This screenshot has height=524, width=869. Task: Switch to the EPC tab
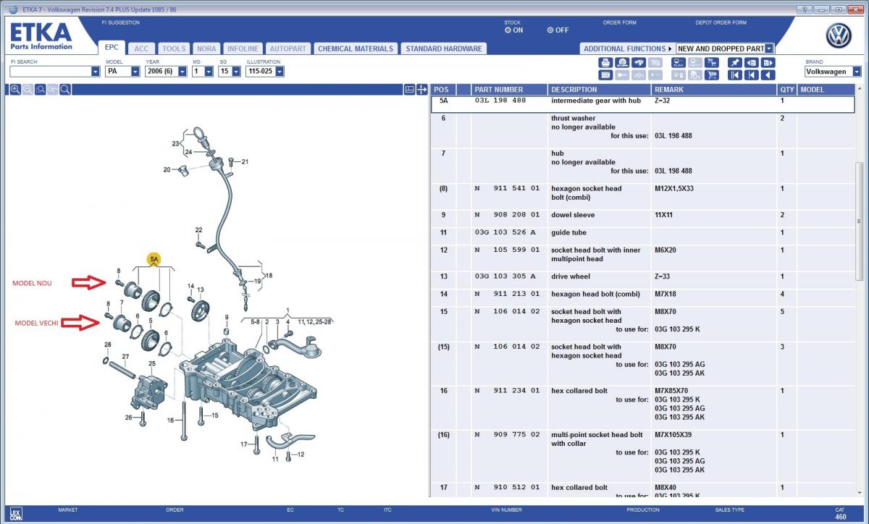point(112,47)
